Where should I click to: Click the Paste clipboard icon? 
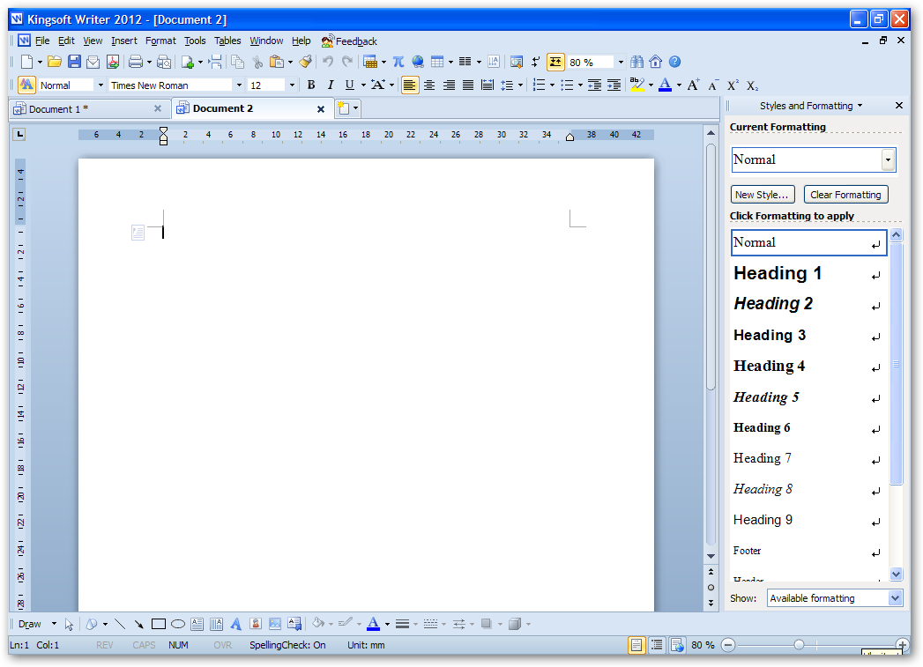[x=276, y=62]
